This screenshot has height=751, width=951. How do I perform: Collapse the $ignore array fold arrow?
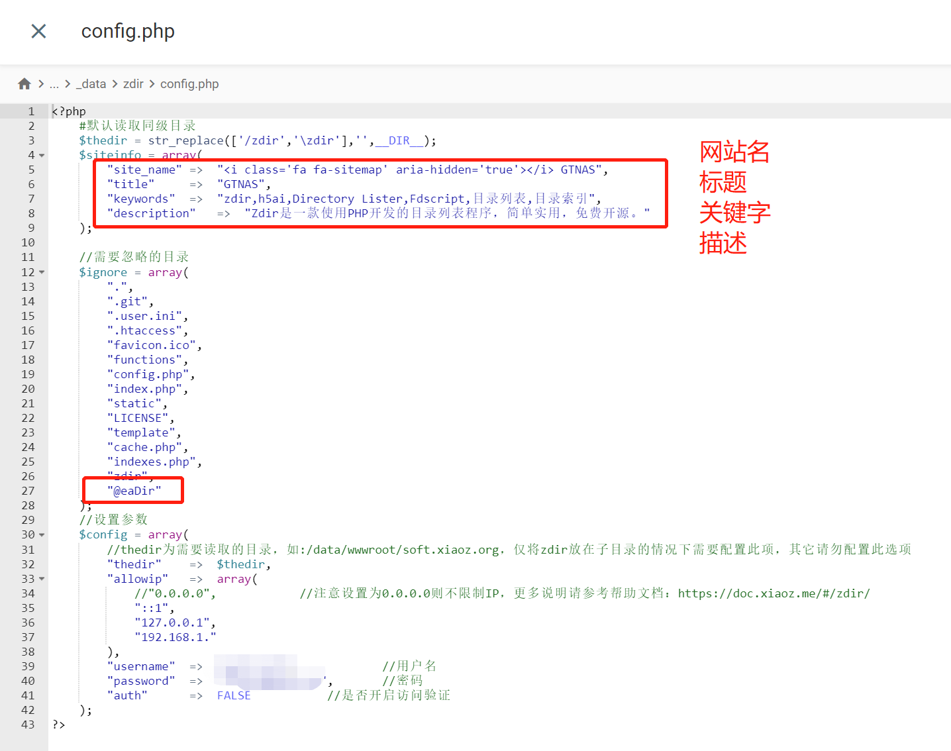[x=42, y=272]
